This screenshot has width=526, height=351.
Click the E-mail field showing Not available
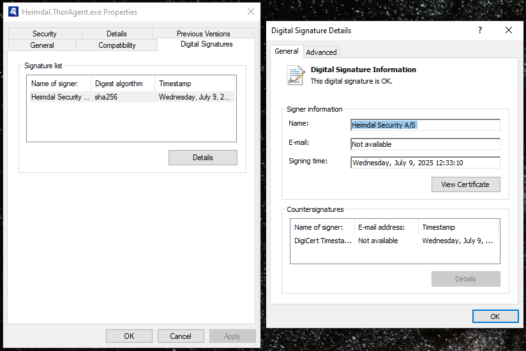point(425,144)
